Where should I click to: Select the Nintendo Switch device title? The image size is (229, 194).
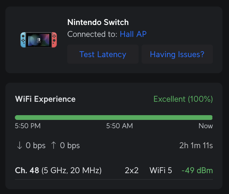click(98, 22)
